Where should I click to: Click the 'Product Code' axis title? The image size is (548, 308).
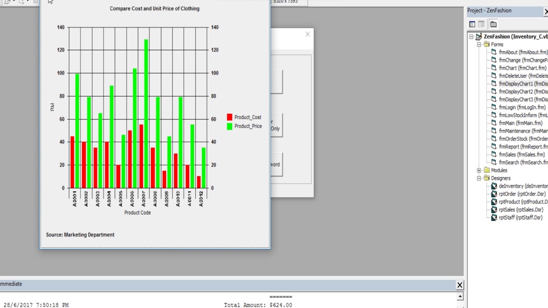(137, 213)
